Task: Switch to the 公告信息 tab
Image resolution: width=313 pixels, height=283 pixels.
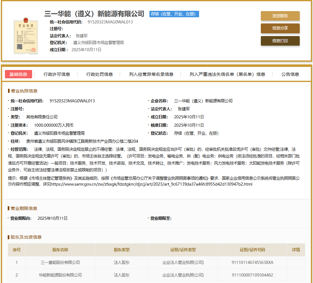Action: click(x=290, y=74)
